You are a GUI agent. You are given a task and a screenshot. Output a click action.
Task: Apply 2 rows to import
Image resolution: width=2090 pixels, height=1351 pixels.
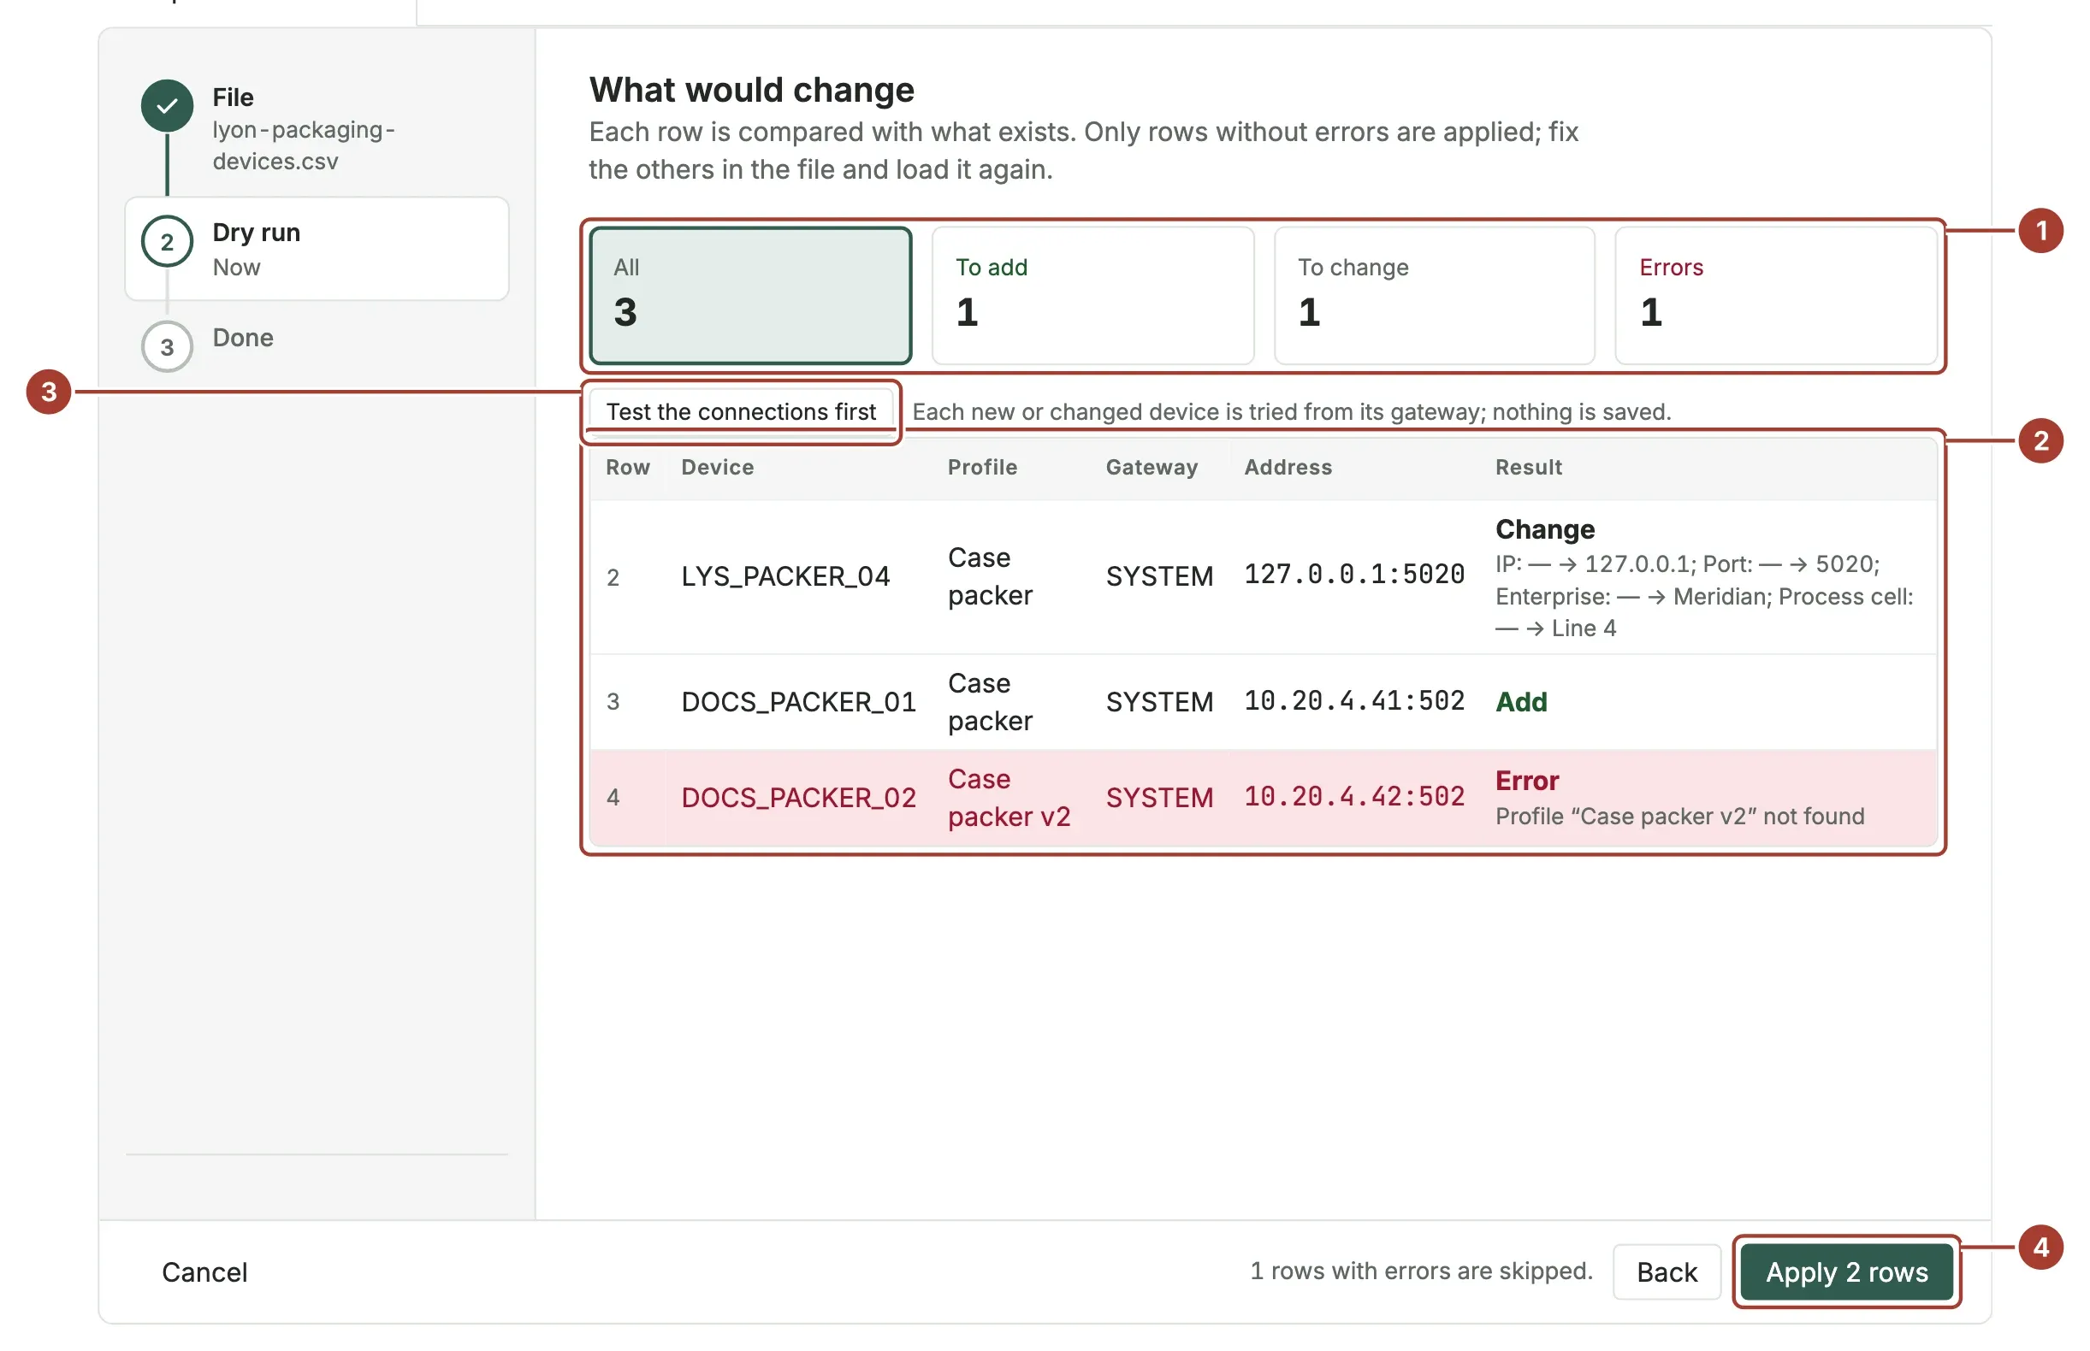[1846, 1271]
